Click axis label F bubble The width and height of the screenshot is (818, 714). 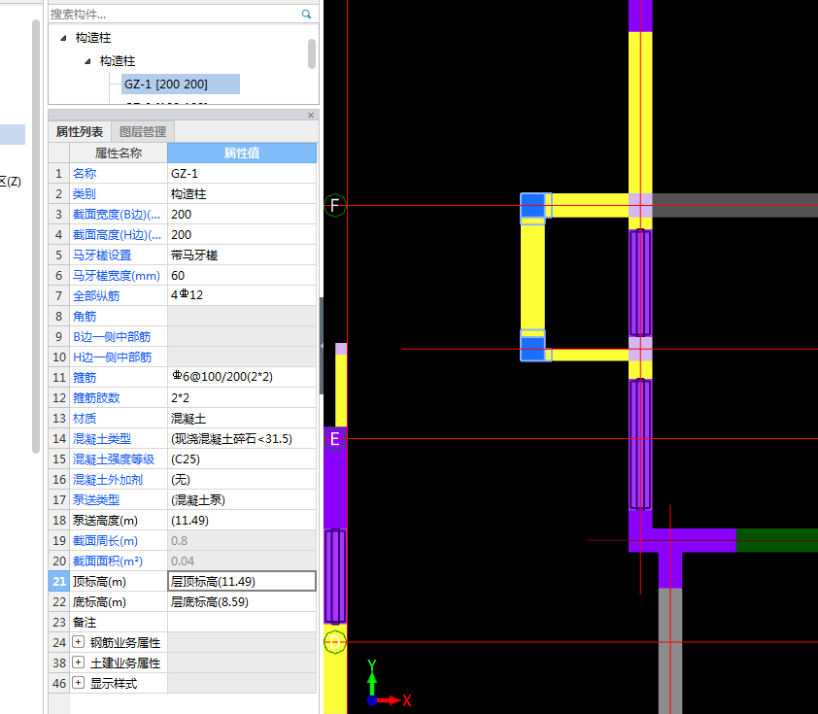335,206
